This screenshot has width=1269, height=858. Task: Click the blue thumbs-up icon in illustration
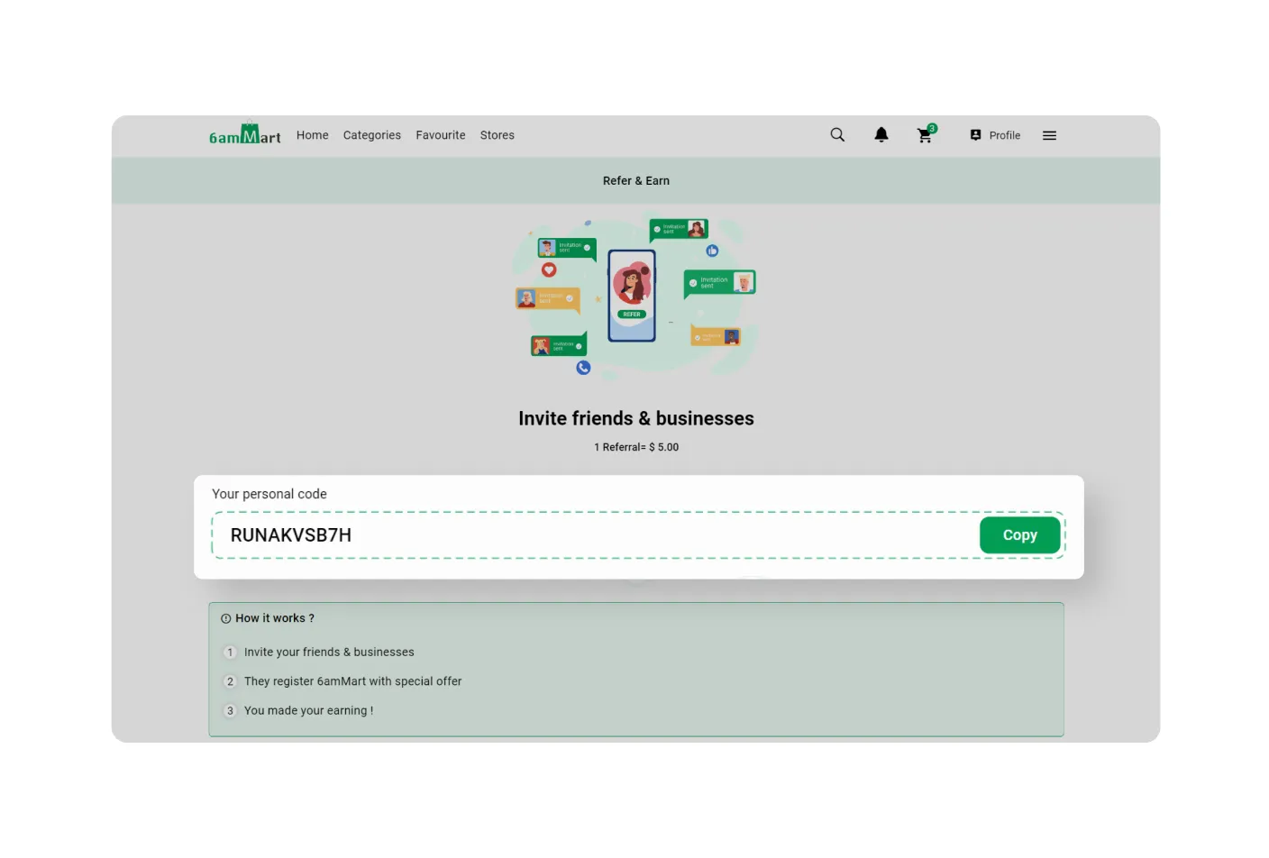click(x=712, y=251)
